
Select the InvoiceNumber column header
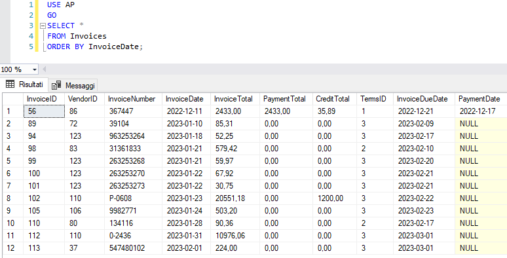click(133, 99)
